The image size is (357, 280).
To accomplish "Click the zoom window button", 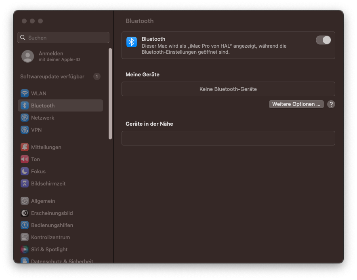I will 40,21.
